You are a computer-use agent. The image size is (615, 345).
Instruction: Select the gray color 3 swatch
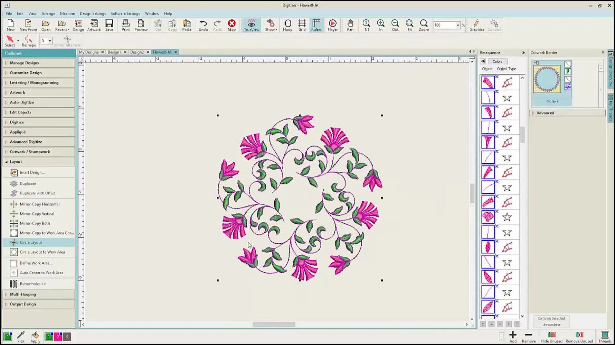tap(67, 336)
